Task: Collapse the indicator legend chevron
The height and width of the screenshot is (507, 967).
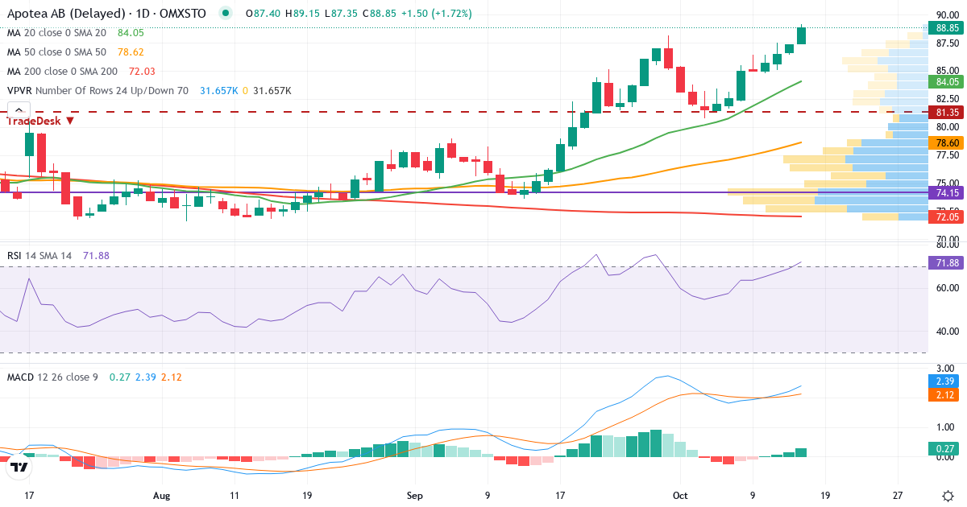Action: [x=19, y=111]
